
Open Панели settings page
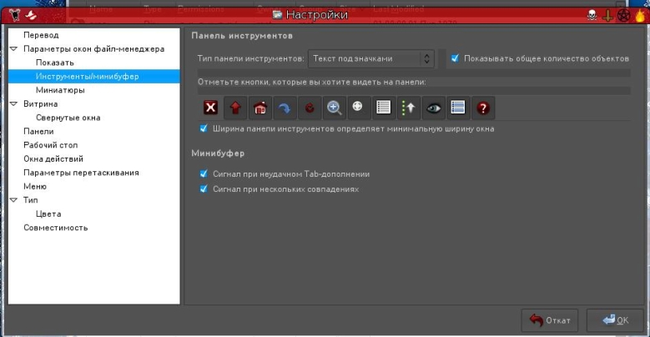38,132
